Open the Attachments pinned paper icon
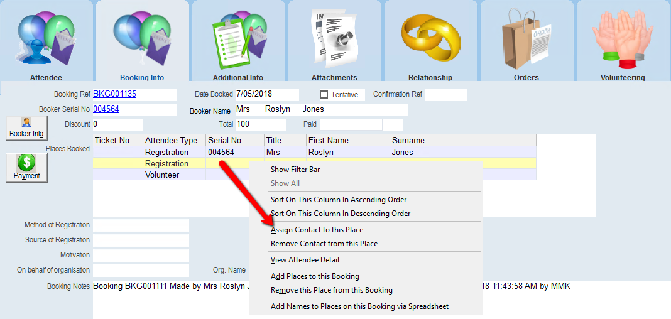The height and width of the screenshot is (319, 671). tap(334, 39)
